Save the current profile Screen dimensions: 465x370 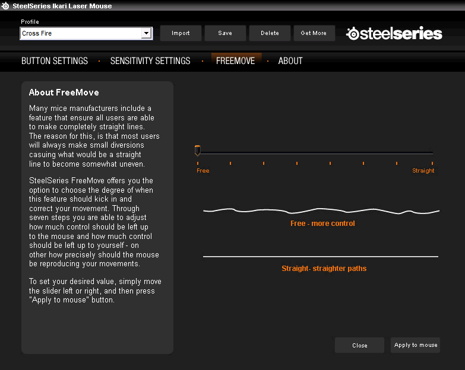click(x=225, y=33)
